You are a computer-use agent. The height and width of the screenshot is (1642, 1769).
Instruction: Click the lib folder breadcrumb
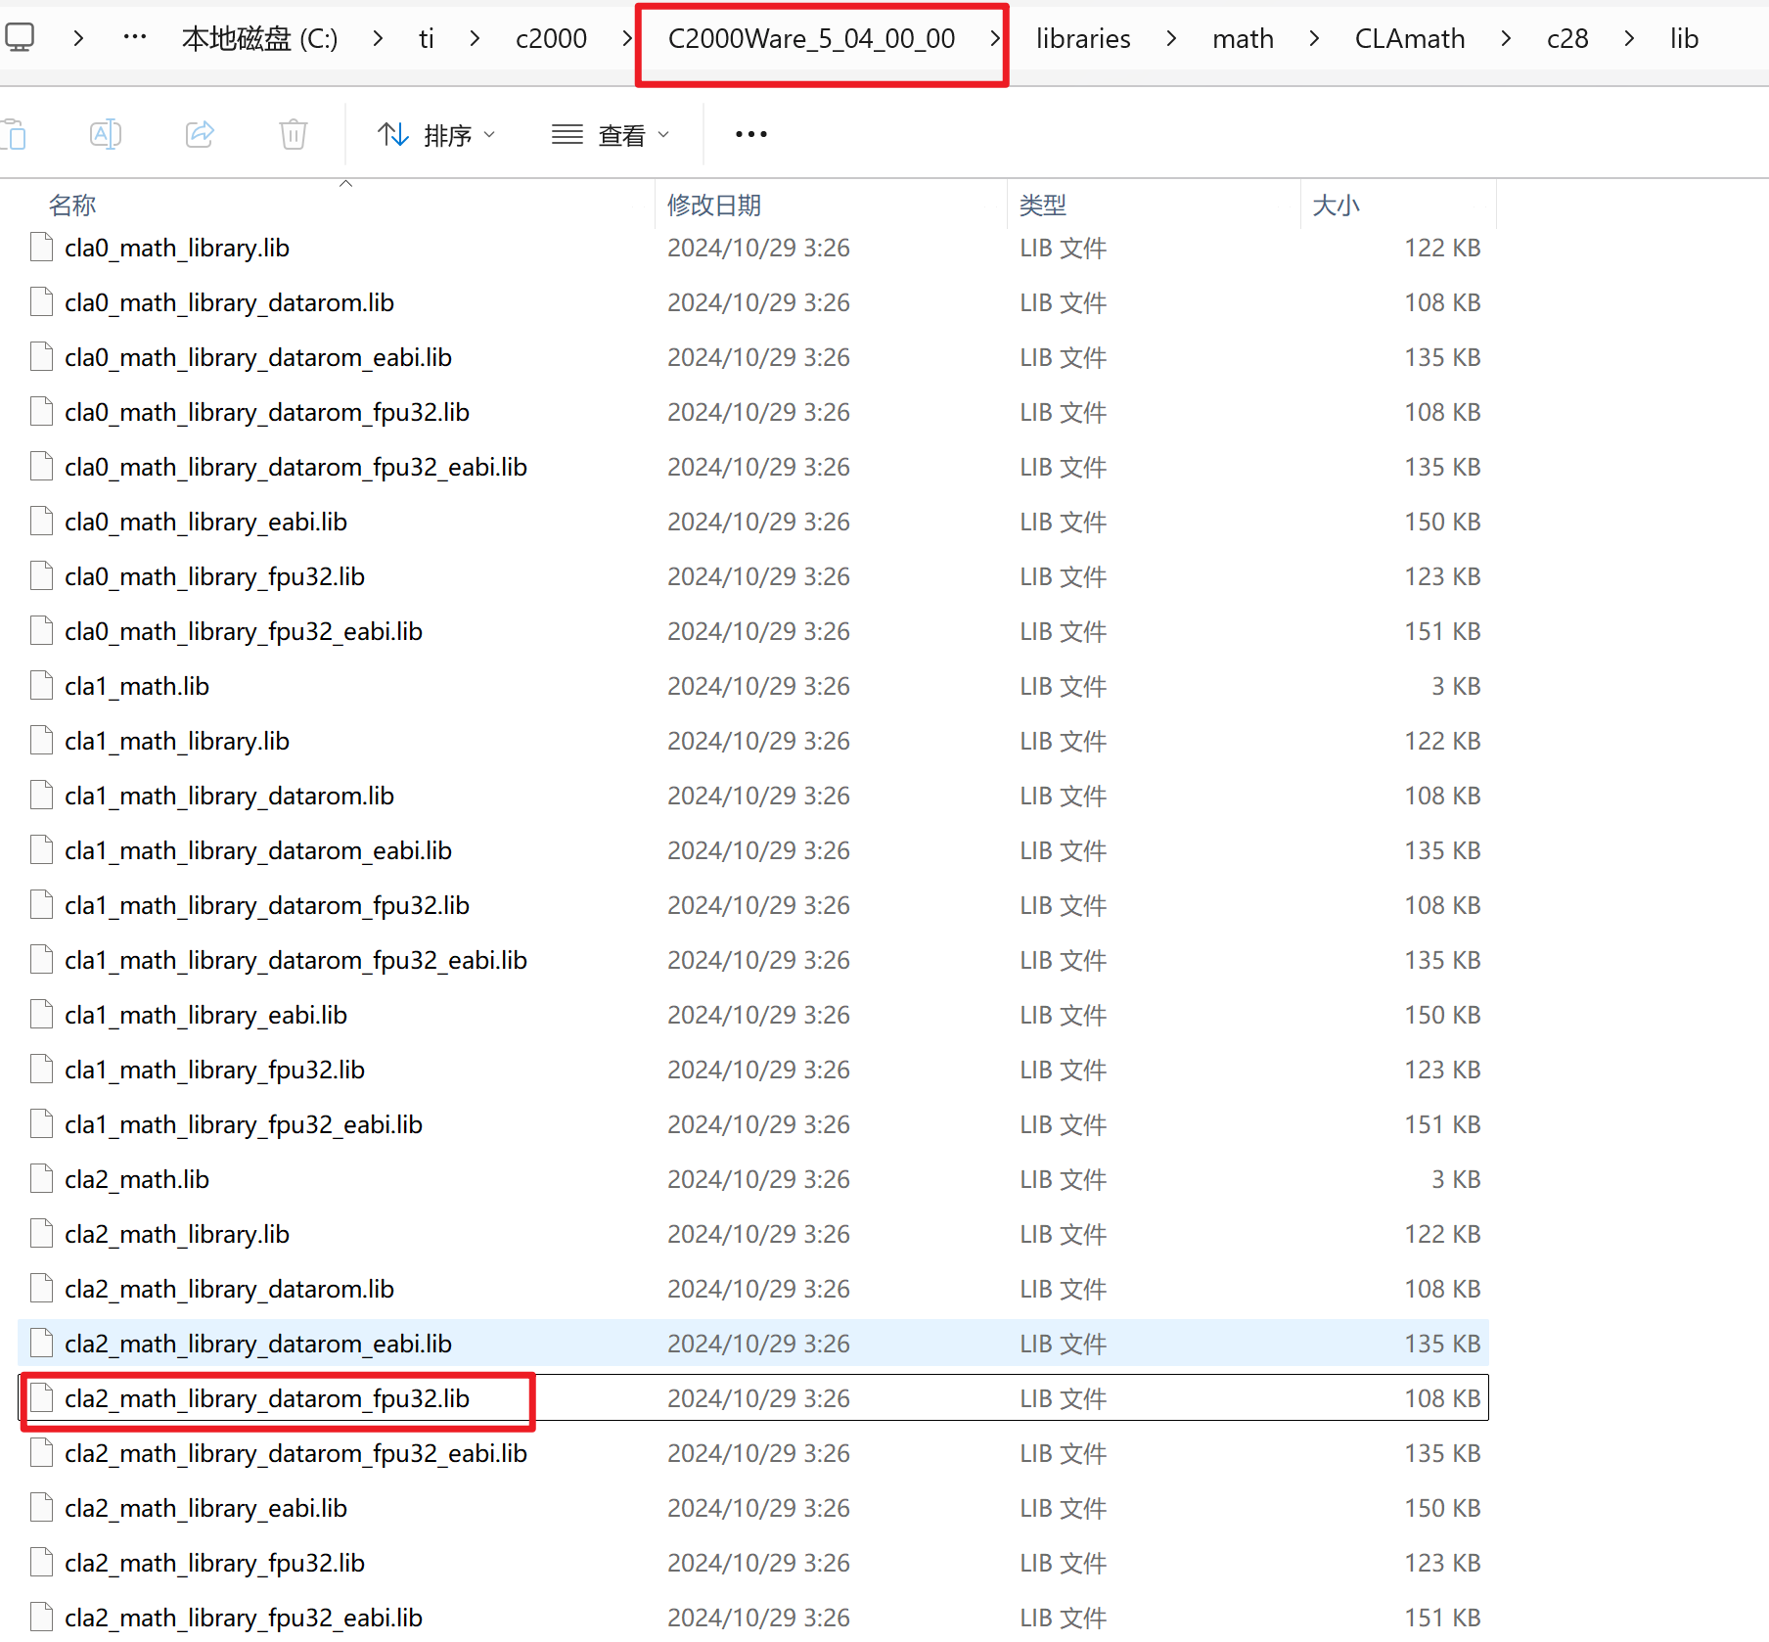(x=1684, y=38)
